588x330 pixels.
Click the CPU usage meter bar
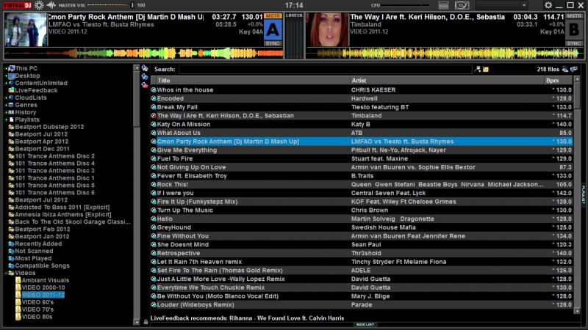[x=405, y=5]
